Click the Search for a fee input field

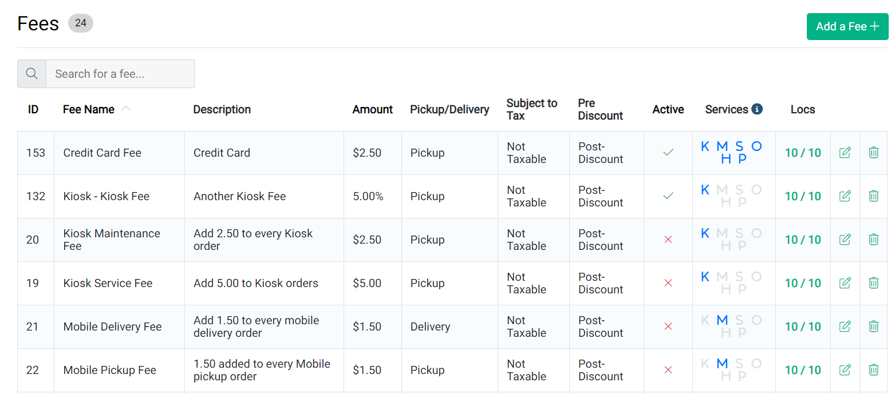120,73
